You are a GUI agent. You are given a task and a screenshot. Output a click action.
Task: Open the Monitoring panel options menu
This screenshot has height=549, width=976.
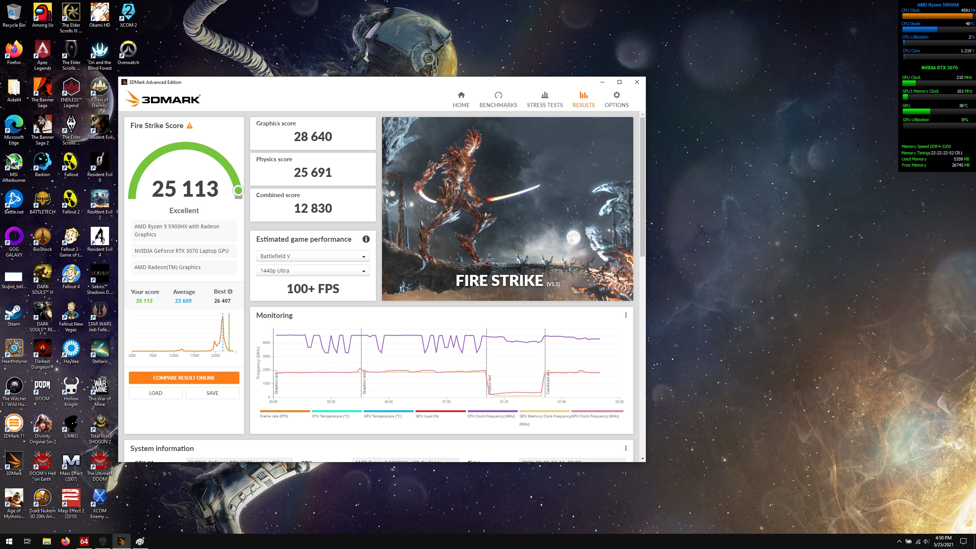click(626, 315)
